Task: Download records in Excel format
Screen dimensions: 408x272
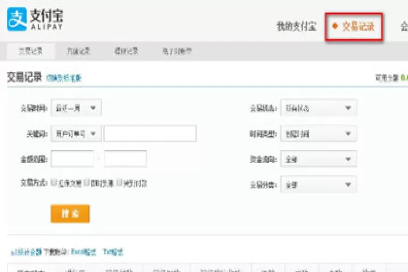Action: pyautogui.click(x=83, y=252)
